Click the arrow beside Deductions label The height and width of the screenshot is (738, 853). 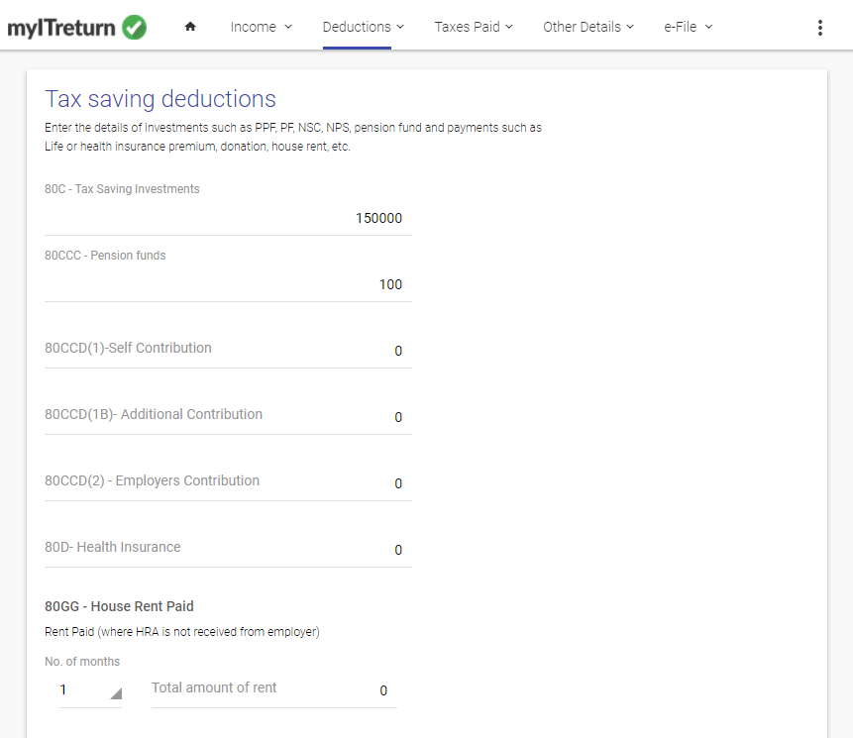click(x=400, y=27)
